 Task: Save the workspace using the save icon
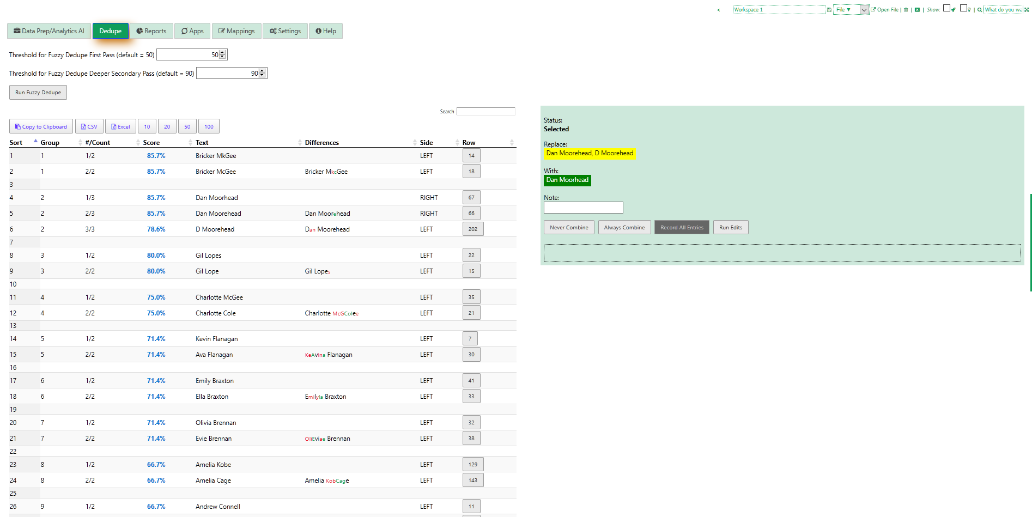829,9
